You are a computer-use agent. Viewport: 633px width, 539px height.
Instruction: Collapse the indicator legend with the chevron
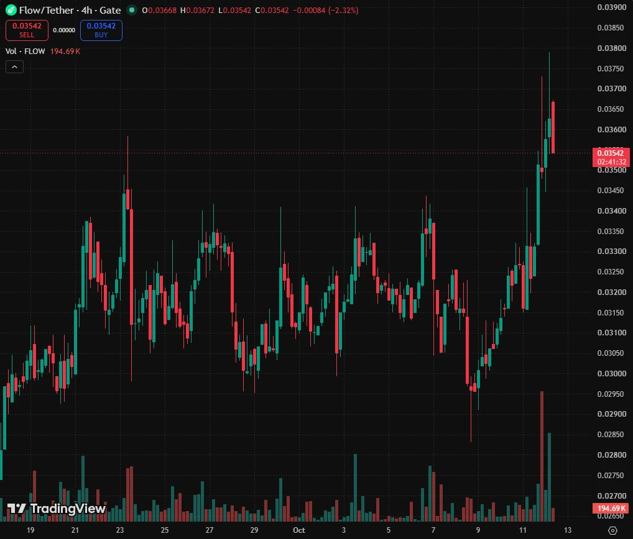tap(14, 67)
